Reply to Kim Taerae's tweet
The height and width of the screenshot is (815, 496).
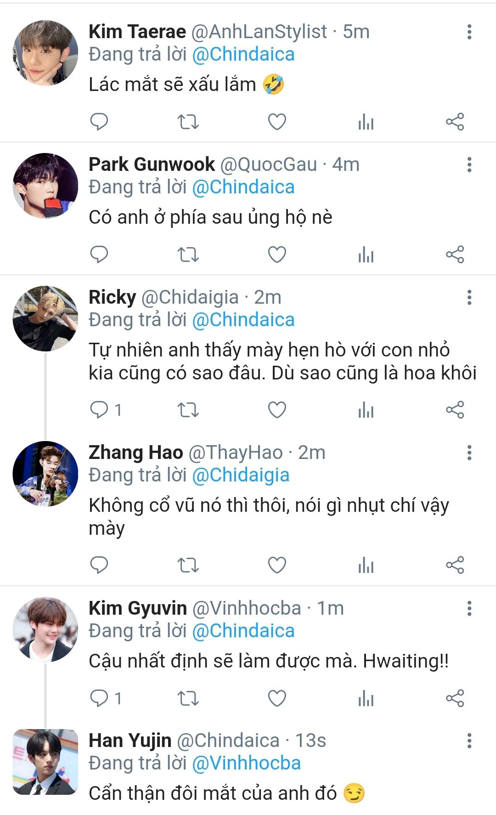pos(99,122)
